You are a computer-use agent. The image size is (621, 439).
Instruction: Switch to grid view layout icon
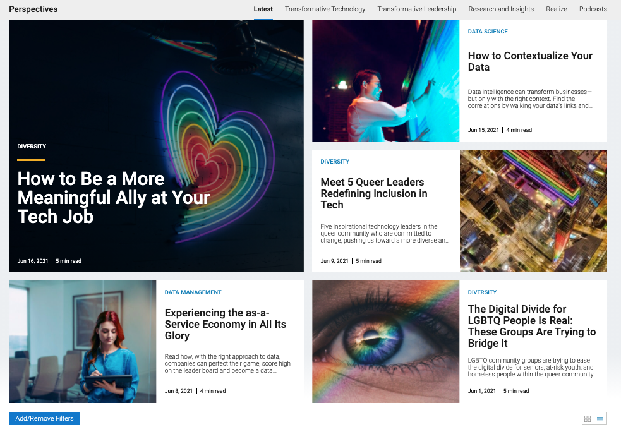pos(588,419)
